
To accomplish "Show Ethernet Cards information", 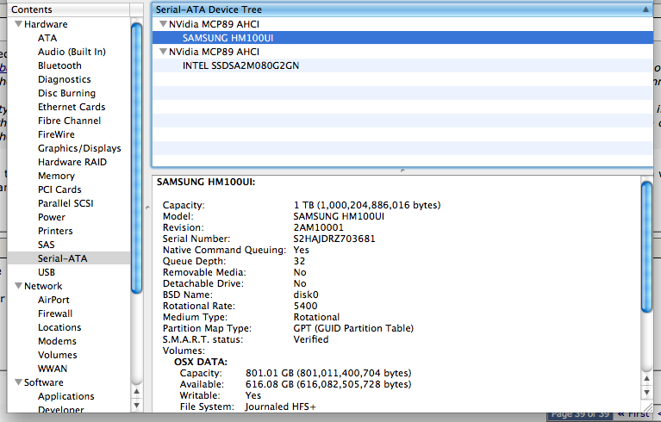I will (72, 107).
